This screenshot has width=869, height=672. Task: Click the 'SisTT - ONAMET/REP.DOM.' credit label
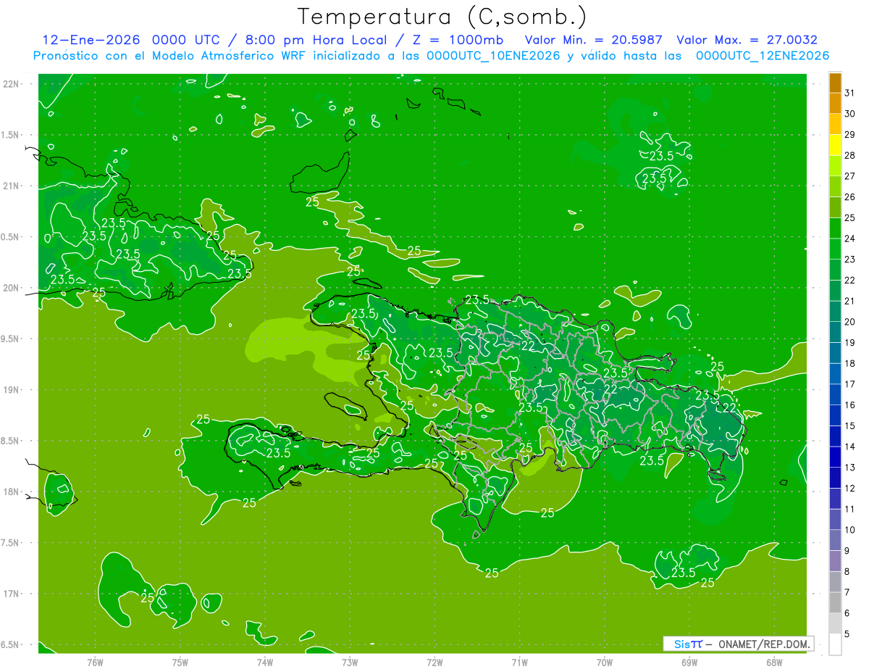pos(738,644)
